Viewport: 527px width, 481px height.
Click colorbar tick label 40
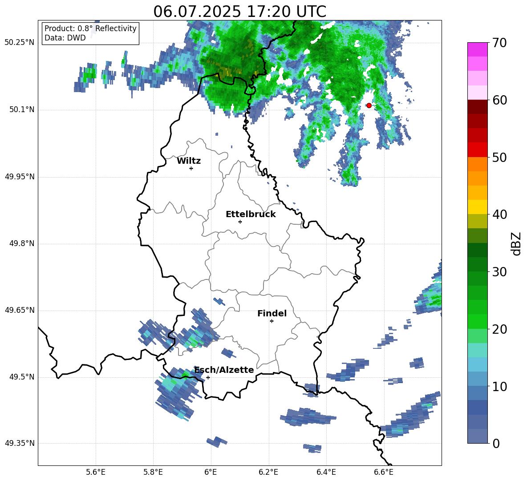499,214
